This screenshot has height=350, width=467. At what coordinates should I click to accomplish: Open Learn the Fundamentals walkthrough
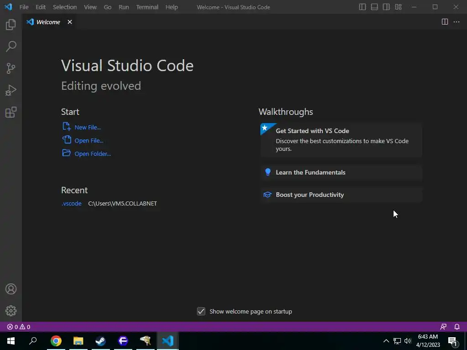coord(341,172)
